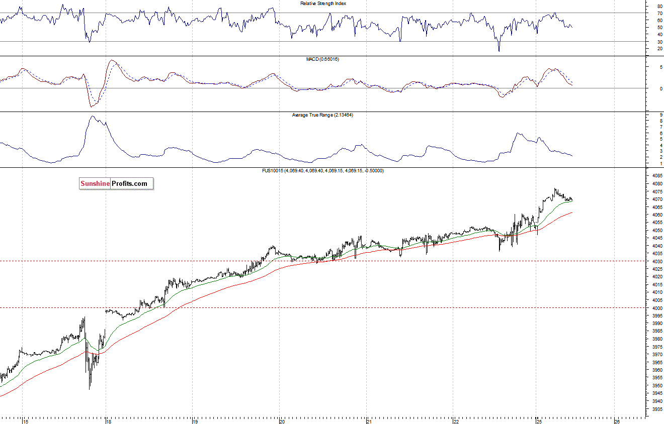This screenshot has height=424, width=664.
Task: Select date label 18 on time axis
Action: [108, 421]
